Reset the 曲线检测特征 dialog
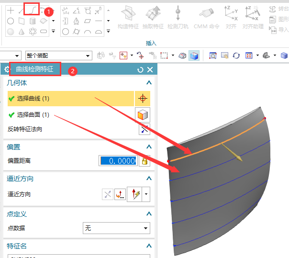The height and width of the screenshot is (258, 289). pos(140,70)
